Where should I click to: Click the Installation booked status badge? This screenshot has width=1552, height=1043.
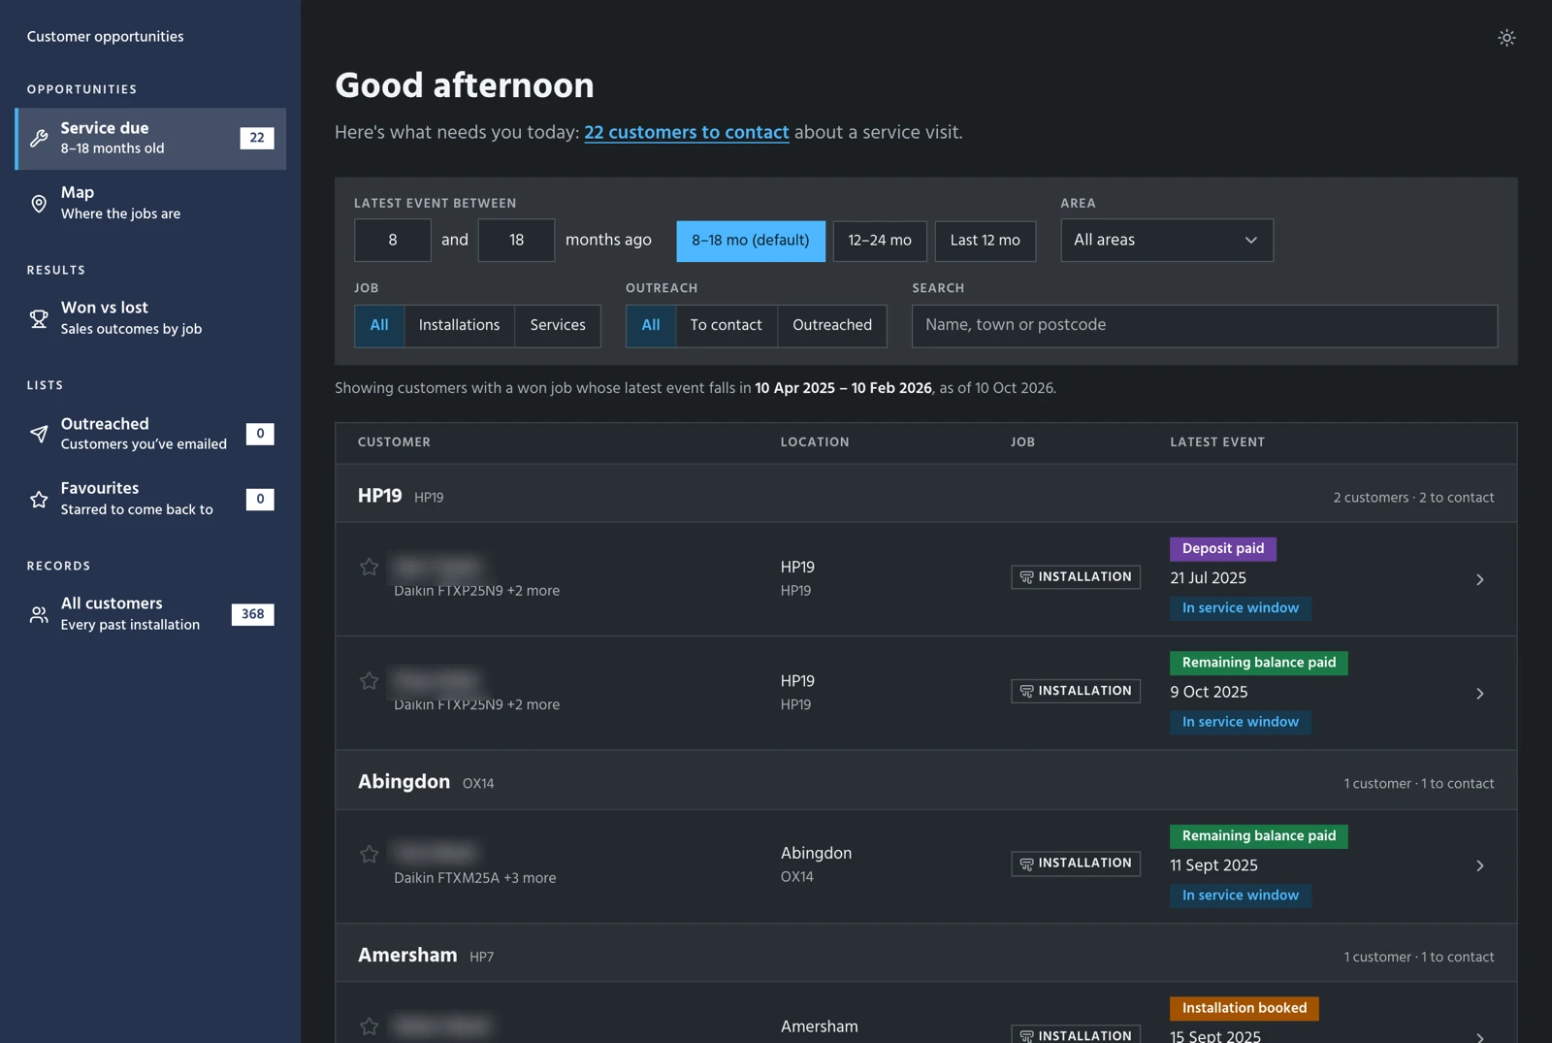(1245, 1008)
